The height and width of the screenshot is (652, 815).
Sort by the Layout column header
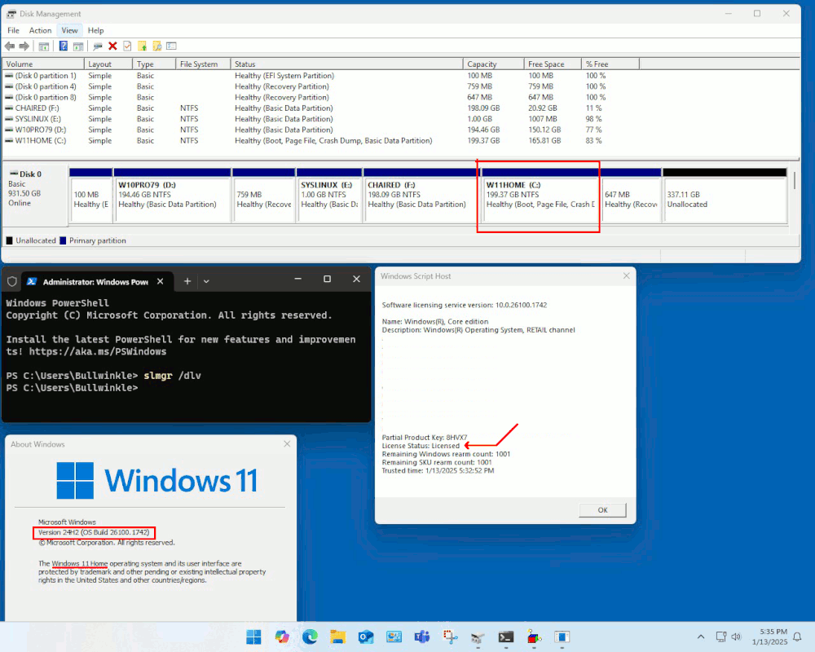[x=108, y=64]
